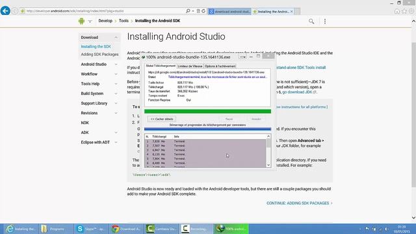Open the site search magnifier icon
The image size is (416, 234).
pyautogui.click(x=311, y=21)
